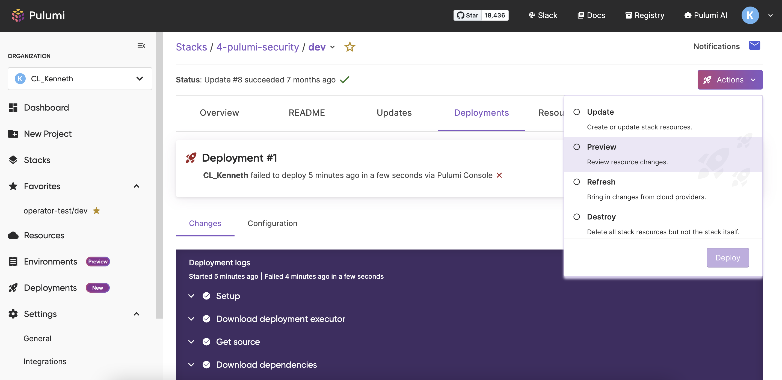Switch to the Deployments tab
Screen dimensions: 782x380
481,112
